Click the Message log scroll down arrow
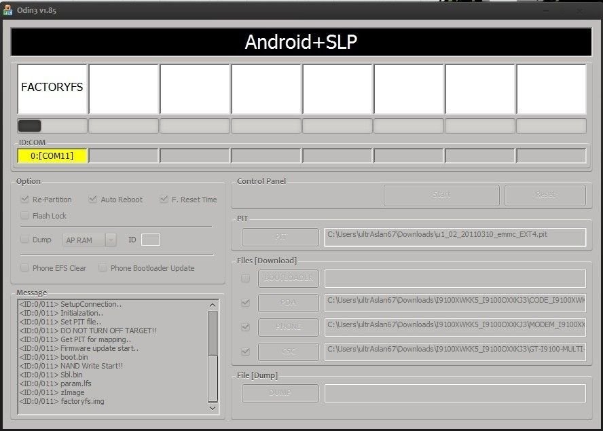603x431 pixels. pos(213,408)
